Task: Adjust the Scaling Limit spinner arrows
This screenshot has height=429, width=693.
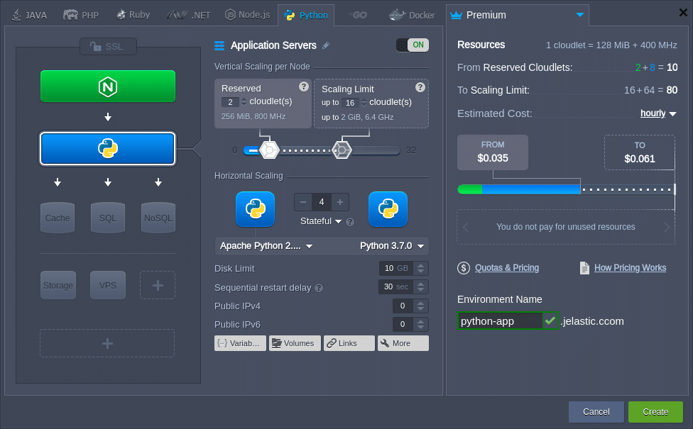Action: click(364, 103)
